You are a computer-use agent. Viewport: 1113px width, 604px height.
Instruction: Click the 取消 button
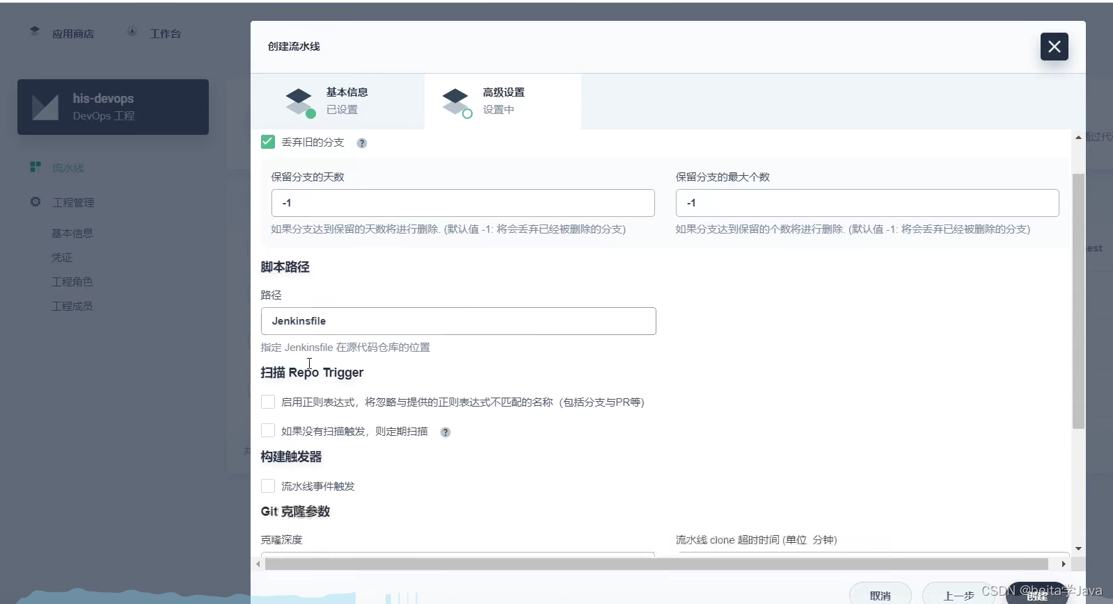pyautogui.click(x=881, y=595)
